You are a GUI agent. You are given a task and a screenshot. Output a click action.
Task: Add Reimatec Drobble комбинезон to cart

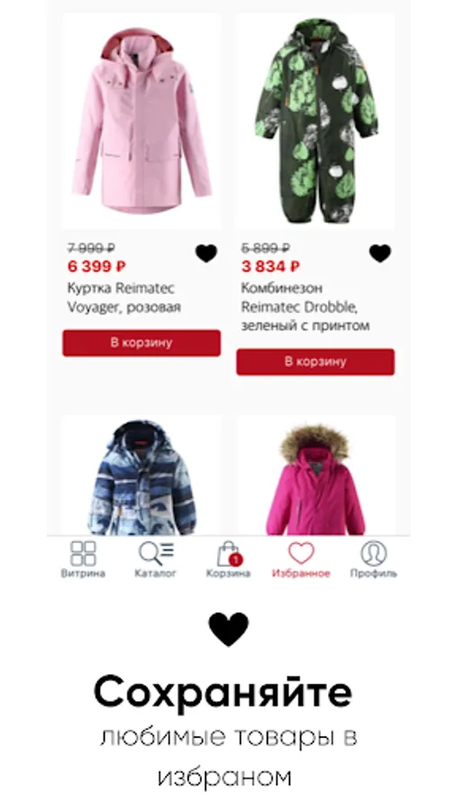[315, 362]
